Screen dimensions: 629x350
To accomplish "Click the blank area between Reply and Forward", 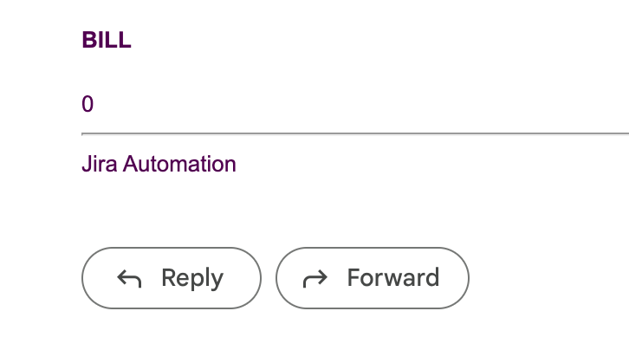I will click(x=269, y=278).
